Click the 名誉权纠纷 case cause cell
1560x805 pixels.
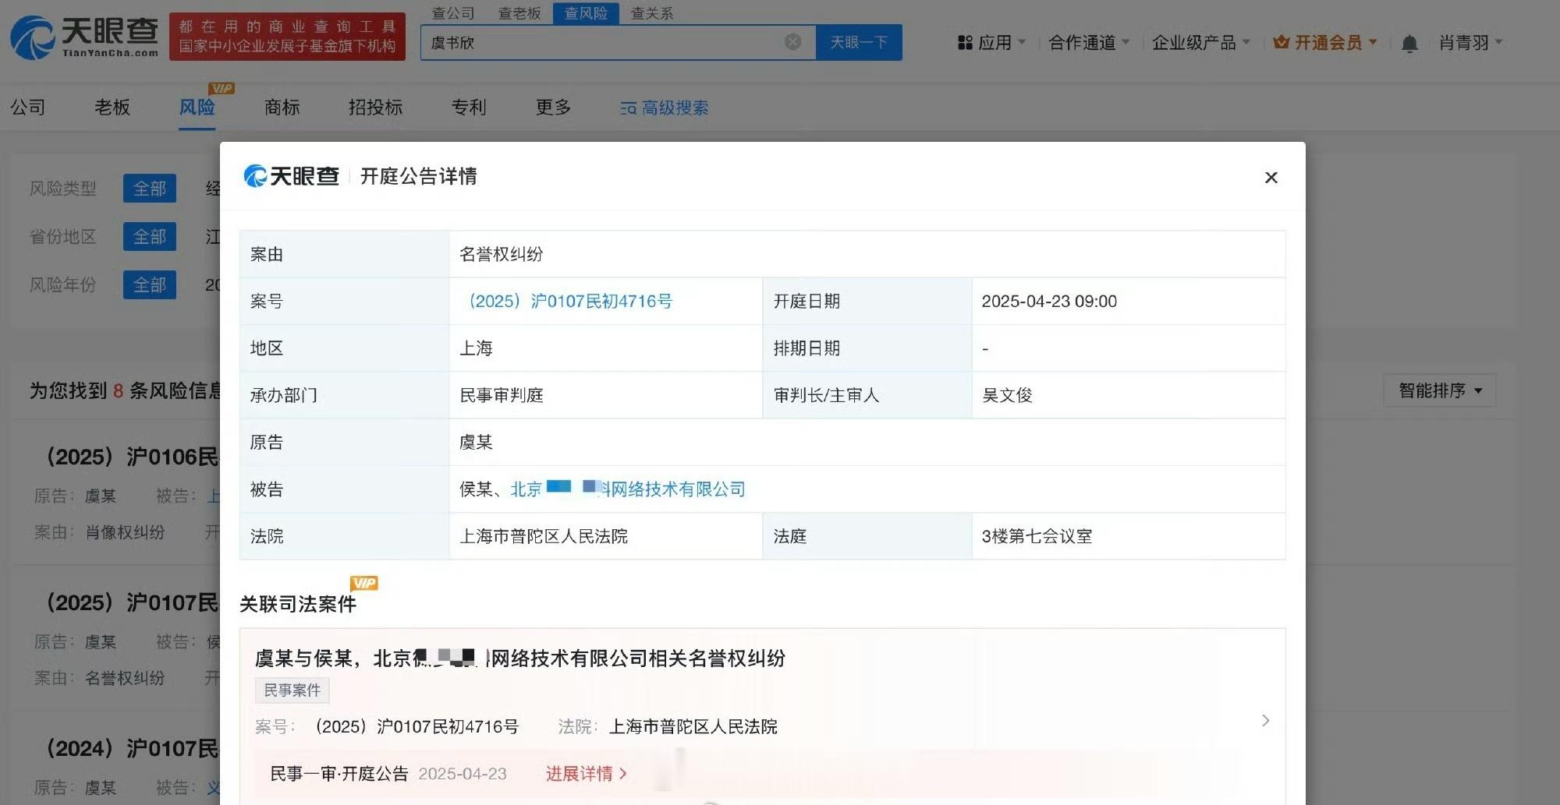[x=502, y=255]
